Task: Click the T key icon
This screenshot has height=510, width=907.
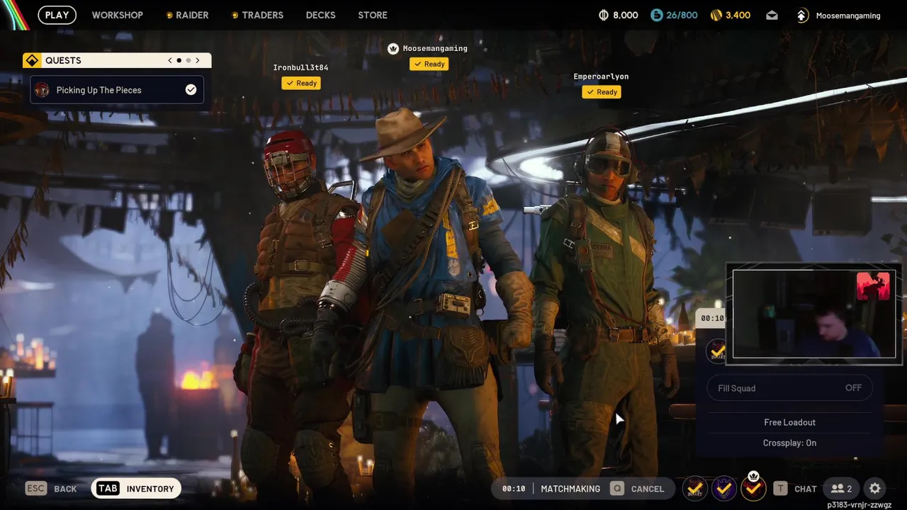Action: coord(780,488)
